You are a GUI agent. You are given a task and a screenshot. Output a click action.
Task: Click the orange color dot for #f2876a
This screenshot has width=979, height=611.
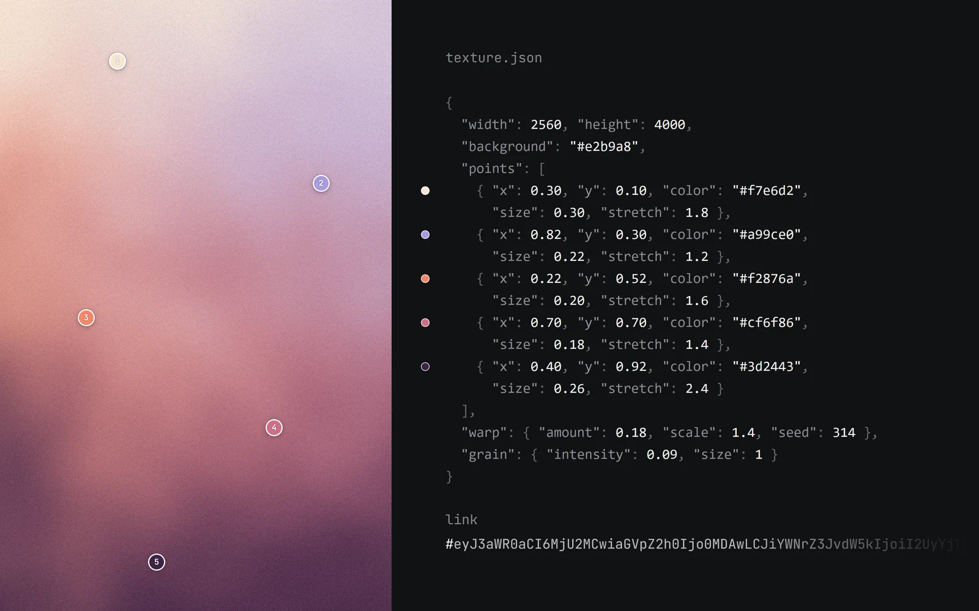click(425, 279)
